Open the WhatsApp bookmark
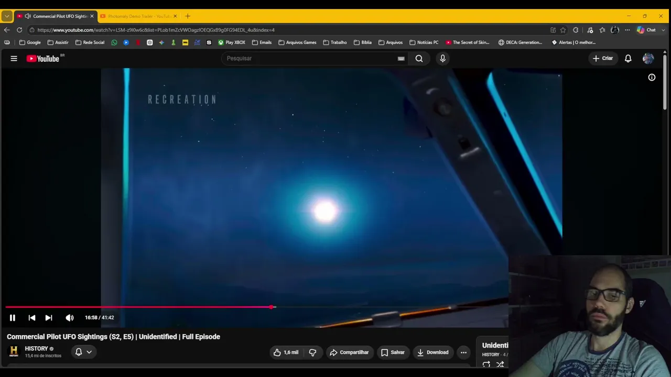 click(114, 42)
